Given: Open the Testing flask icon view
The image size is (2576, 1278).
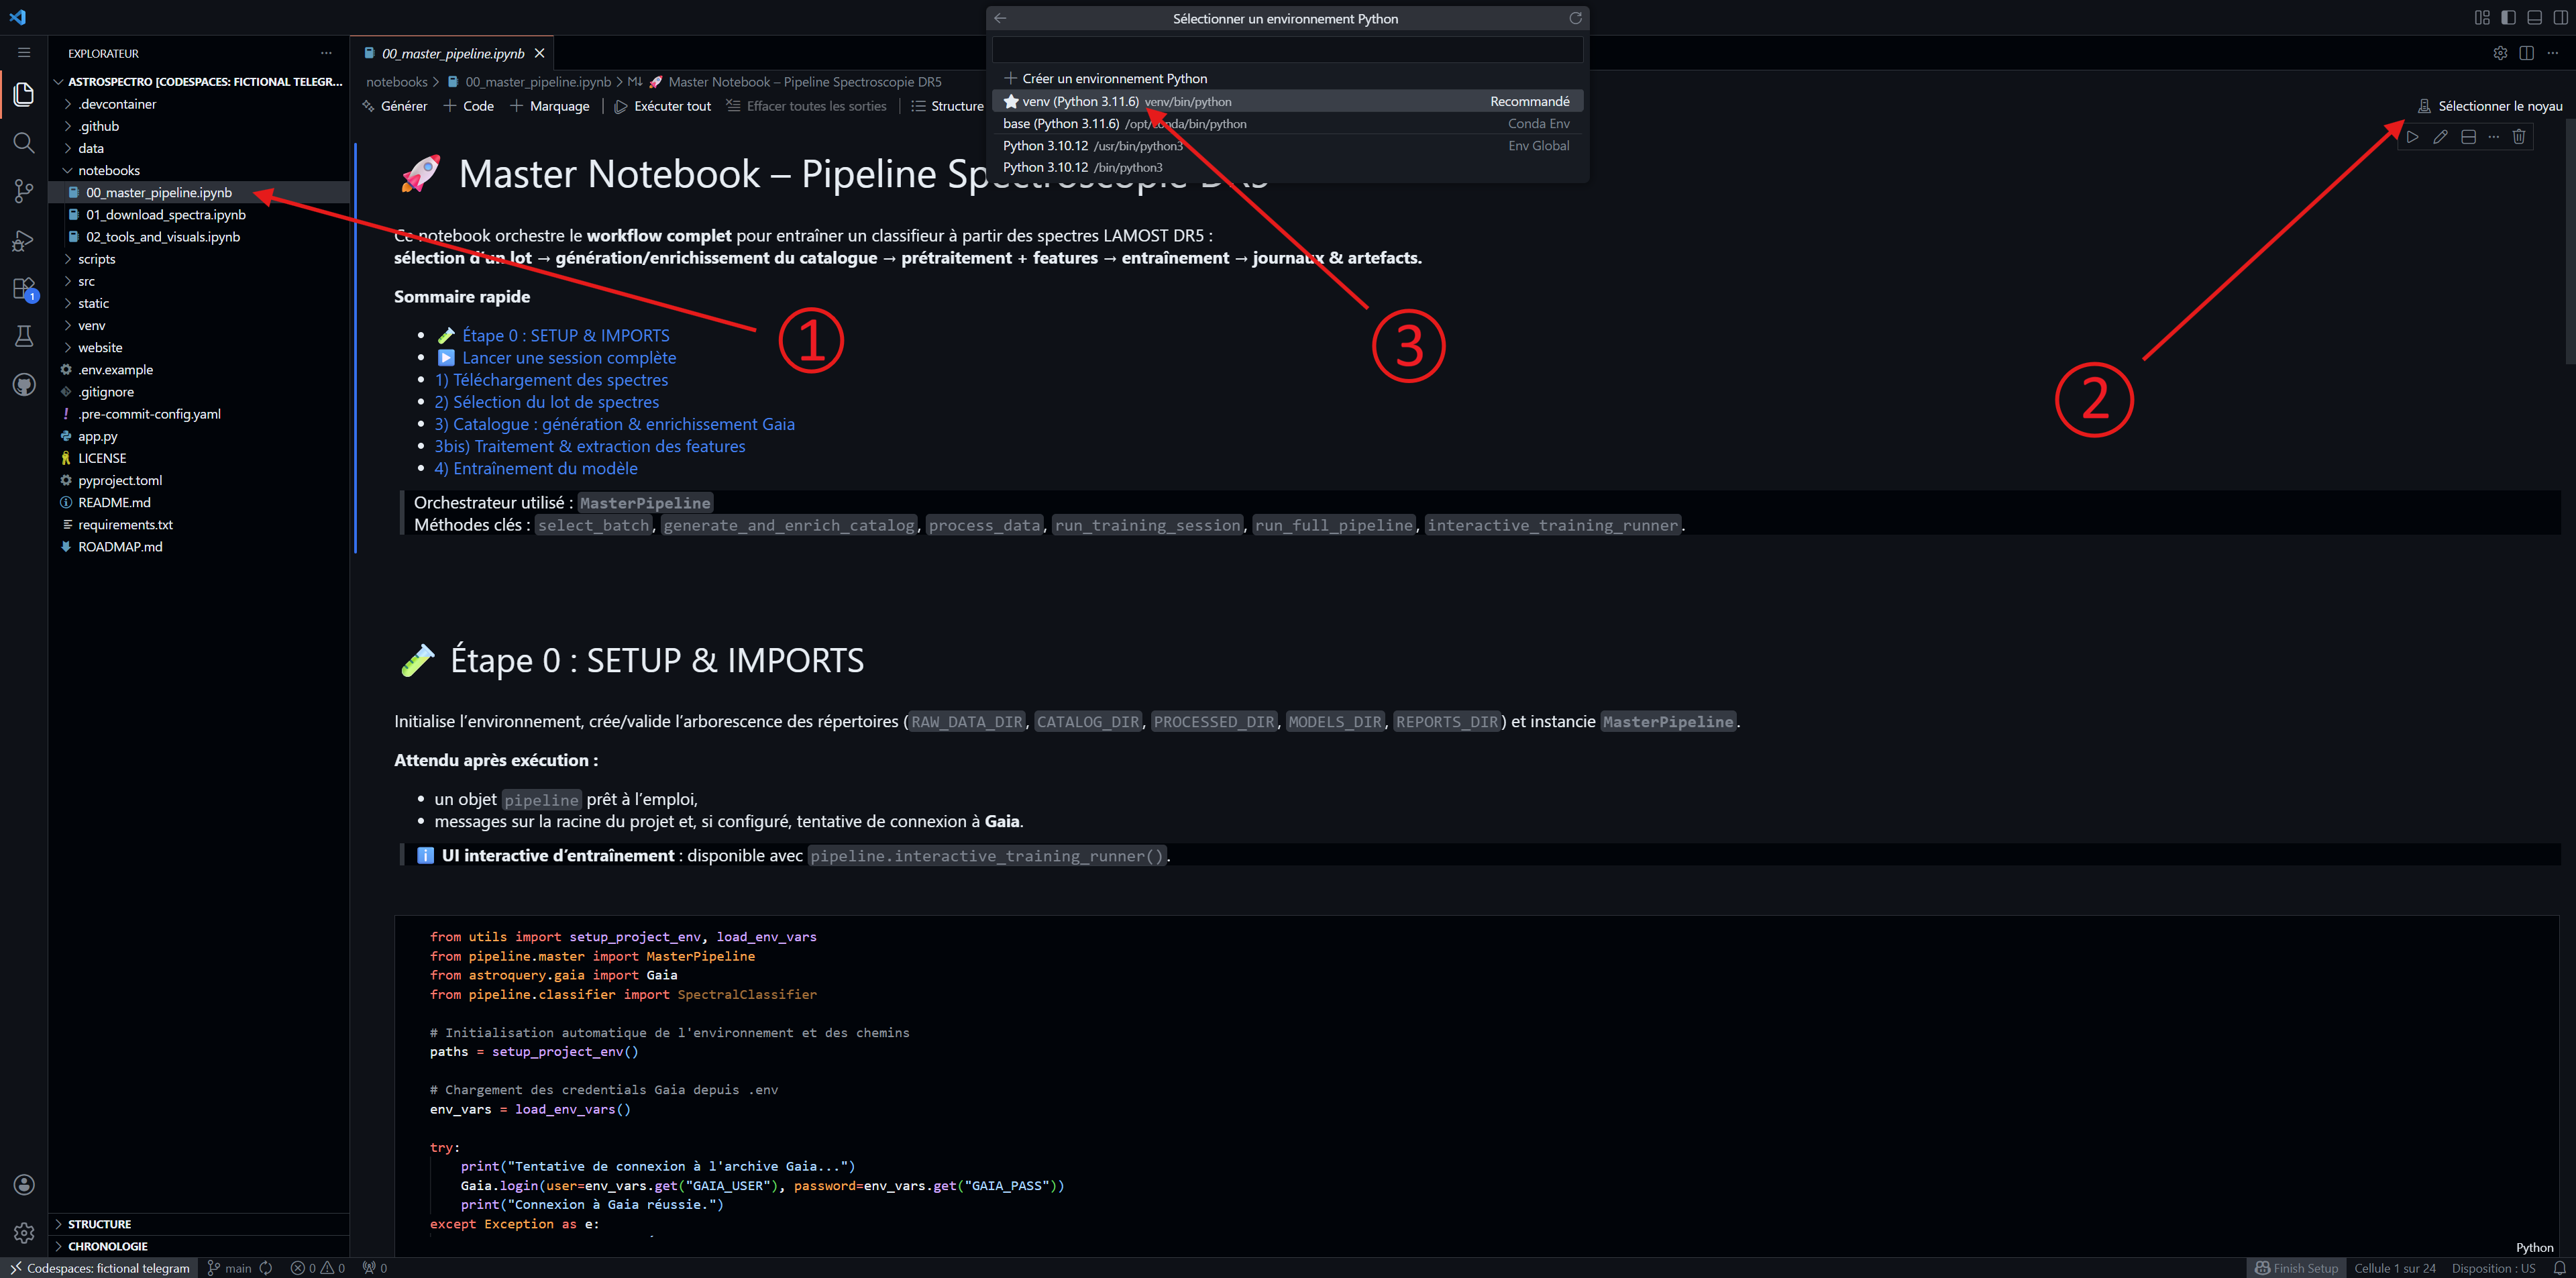Looking at the screenshot, I should tap(24, 337).
